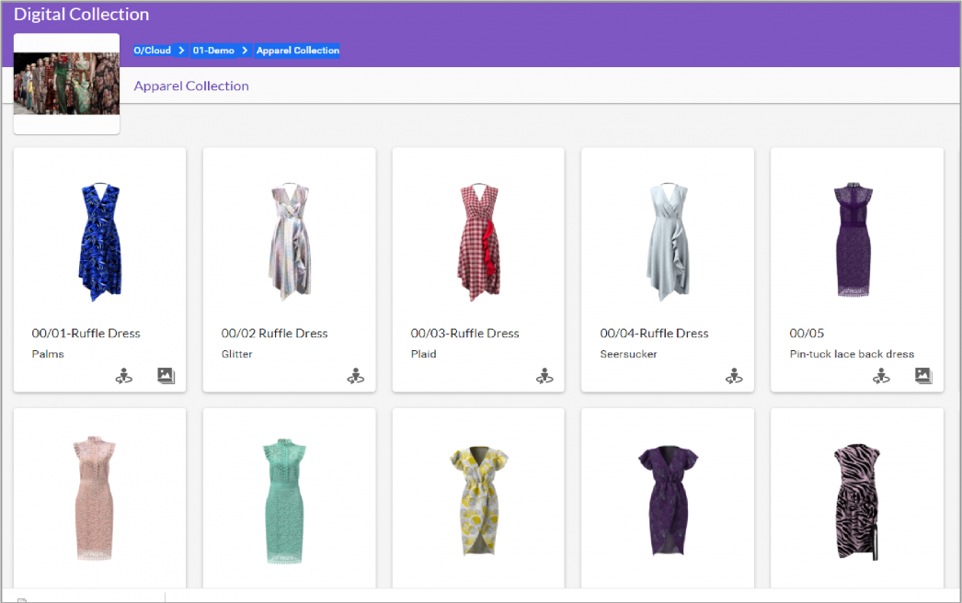
Task: Click the 00/04-Ruffle Dress title
Action: tap(654, 333)
